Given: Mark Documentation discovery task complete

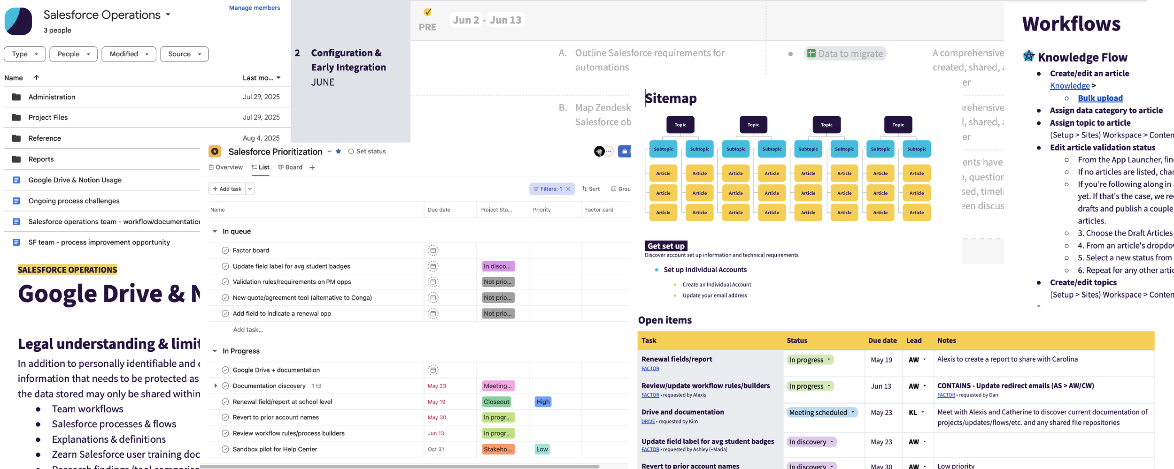Looking at the screenshot, I should [x=225, y=386].
